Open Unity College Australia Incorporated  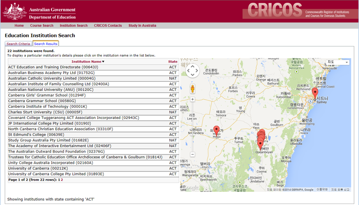pos(50,163)
